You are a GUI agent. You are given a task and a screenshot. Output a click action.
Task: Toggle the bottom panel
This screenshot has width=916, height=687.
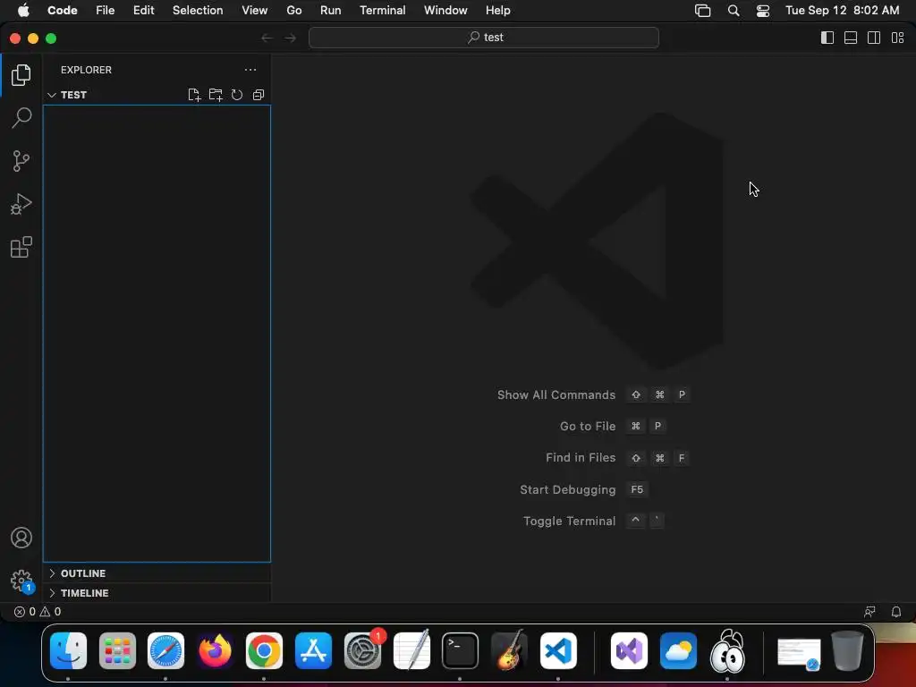[x=851, y=38]
